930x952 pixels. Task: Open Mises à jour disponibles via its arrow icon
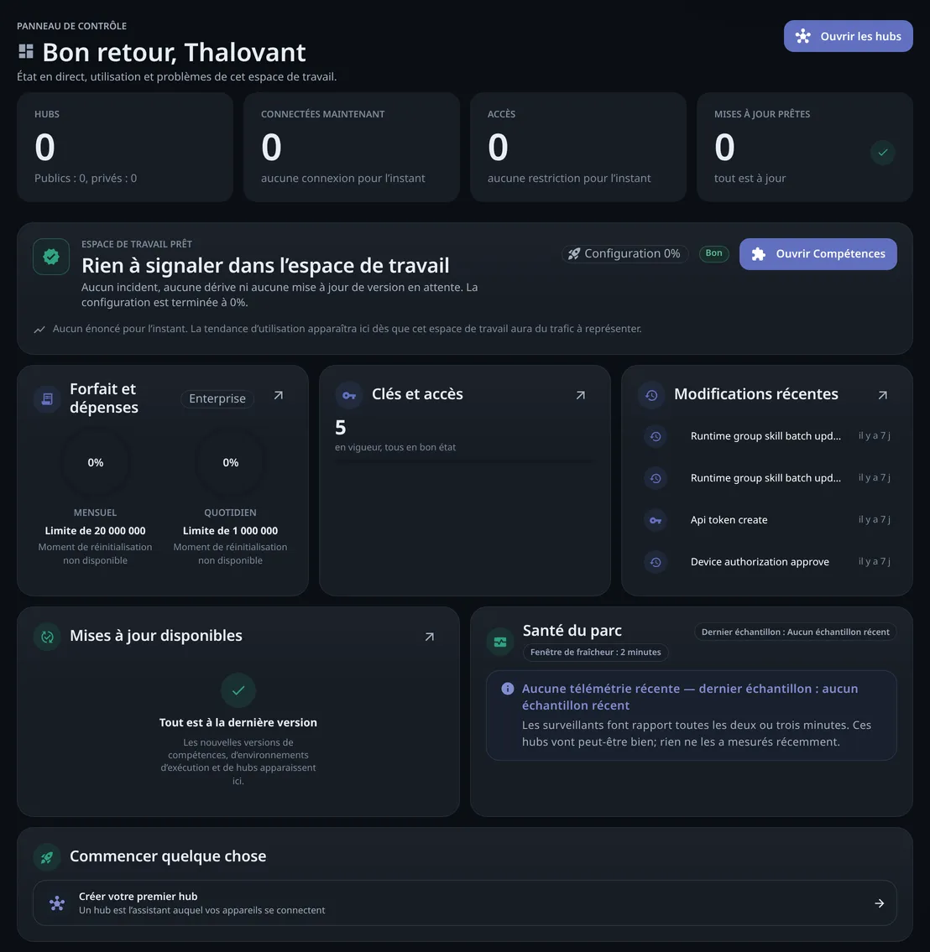pos(430,637)
